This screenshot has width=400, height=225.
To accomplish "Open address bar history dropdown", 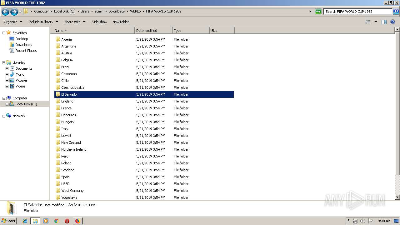I will pos(310,12).
